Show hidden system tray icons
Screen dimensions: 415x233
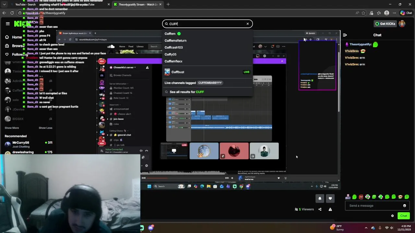click(366, 228)
